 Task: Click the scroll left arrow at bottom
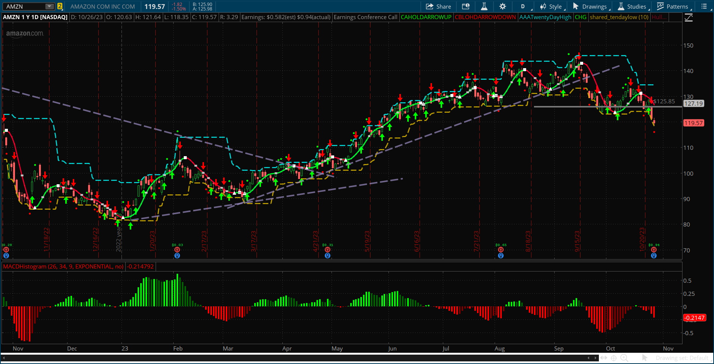point(588,358)
